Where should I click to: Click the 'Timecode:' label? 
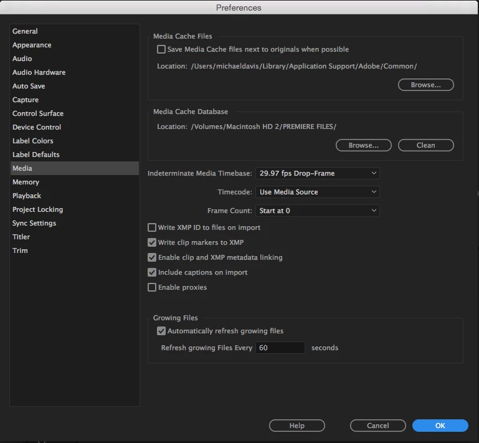point(235,192)
